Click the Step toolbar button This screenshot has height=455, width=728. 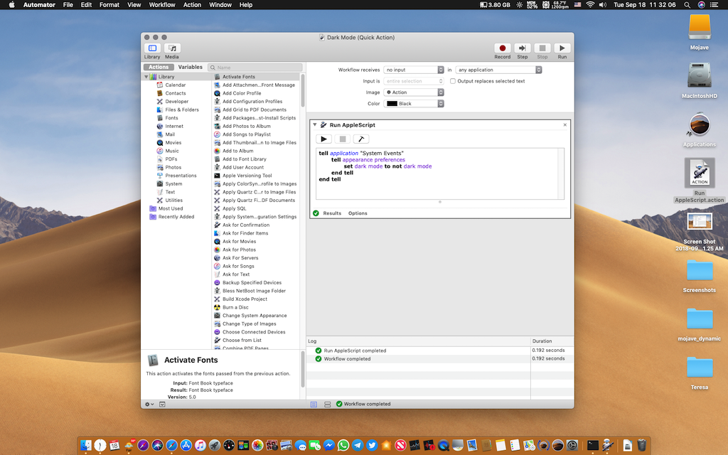click(523, 48)
